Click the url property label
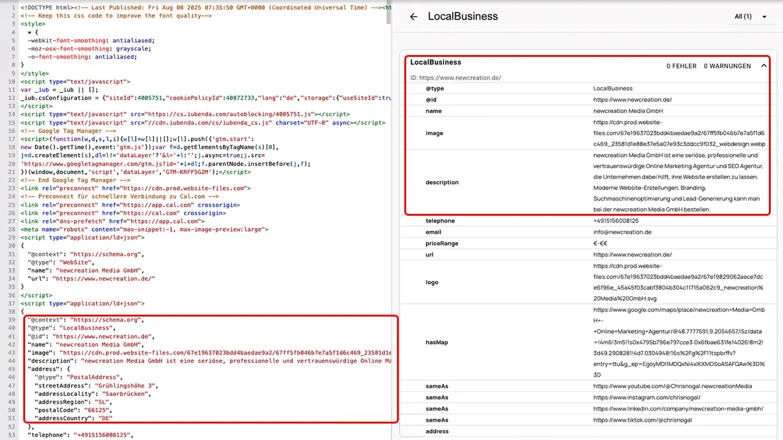This screenshot has width=783, height=440. (429, 254)
